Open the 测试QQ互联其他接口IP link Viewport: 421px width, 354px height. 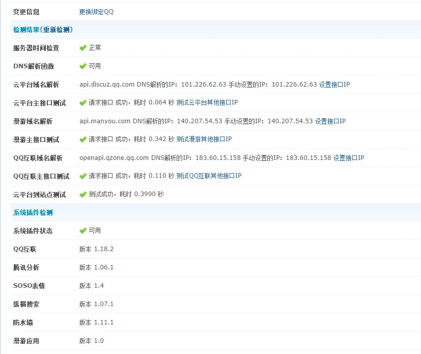coord(209,176)
